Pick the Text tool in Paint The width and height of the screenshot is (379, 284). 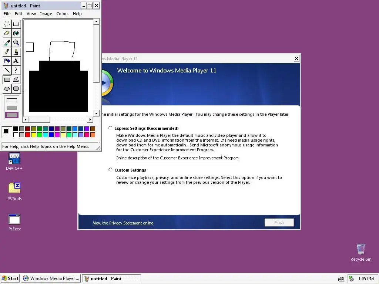click(16, 61)
